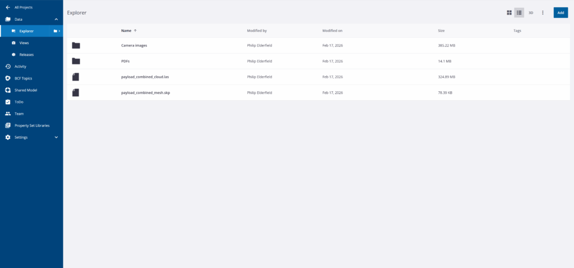This screenshot has width=574, height=268.
Task: Open payload_combined_cloud.las file
Action: tap(145, 77)
